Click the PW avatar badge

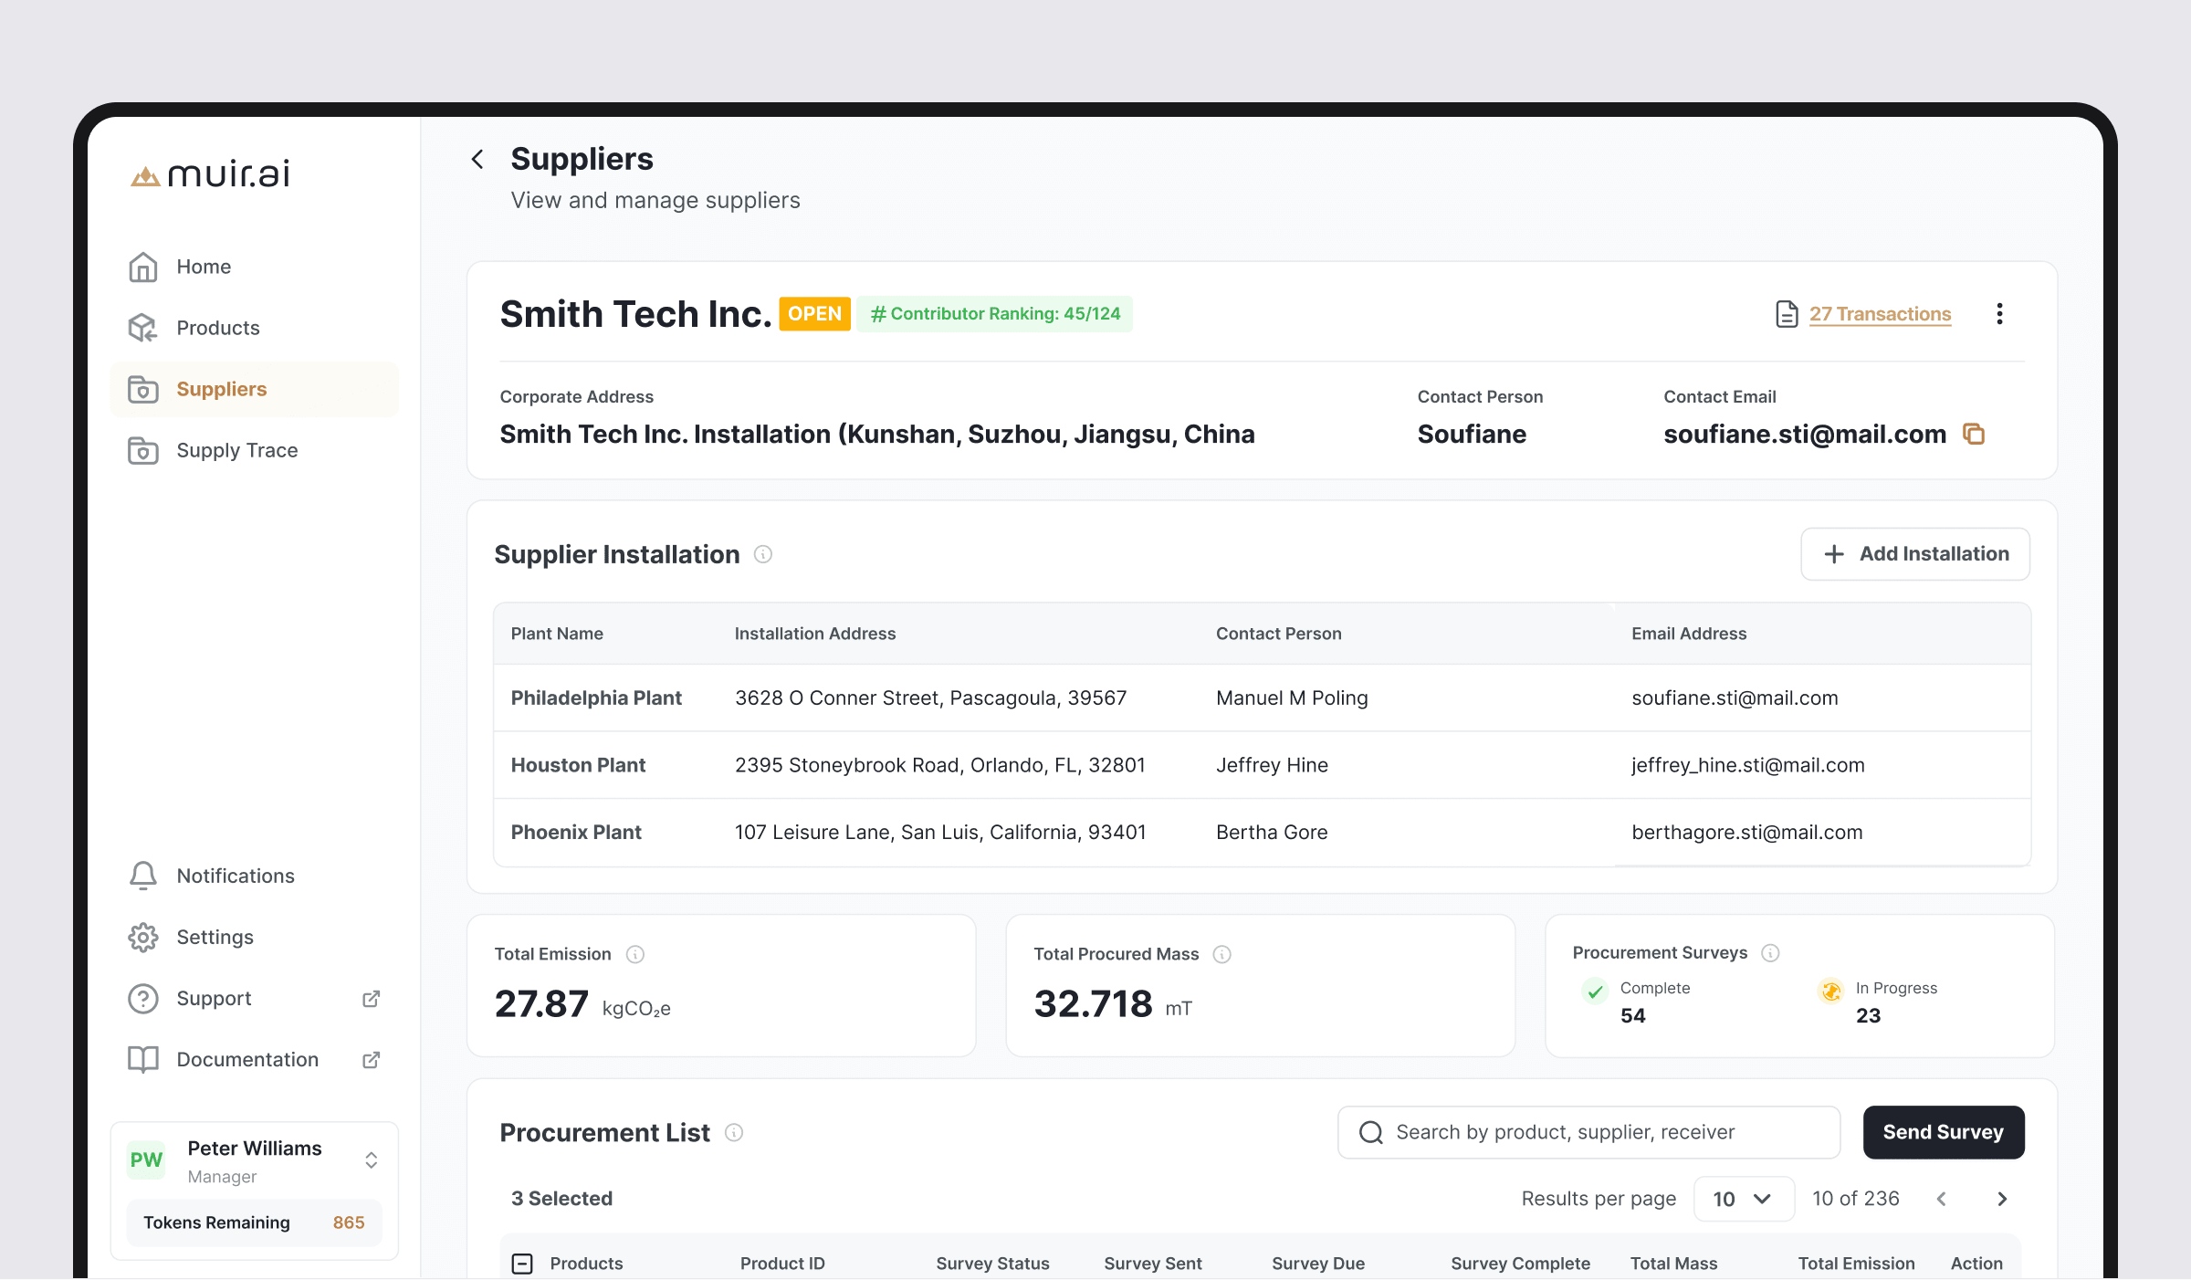tap(146, 1160)
